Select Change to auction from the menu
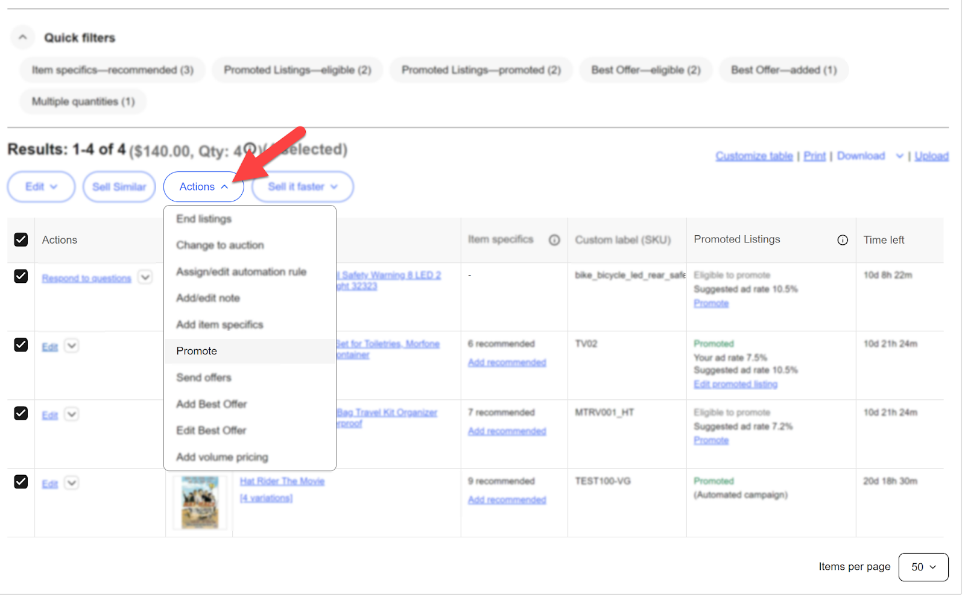The image size is (965, 600). coord(220,245)
